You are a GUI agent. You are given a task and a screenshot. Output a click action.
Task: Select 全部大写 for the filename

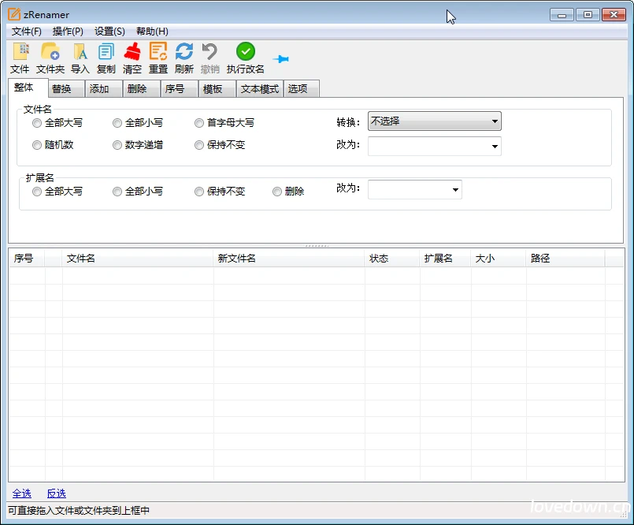[x=37, y=123]
